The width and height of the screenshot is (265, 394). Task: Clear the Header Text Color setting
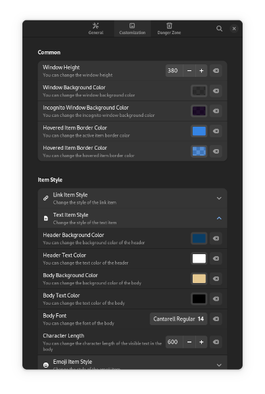coord(216,259)
